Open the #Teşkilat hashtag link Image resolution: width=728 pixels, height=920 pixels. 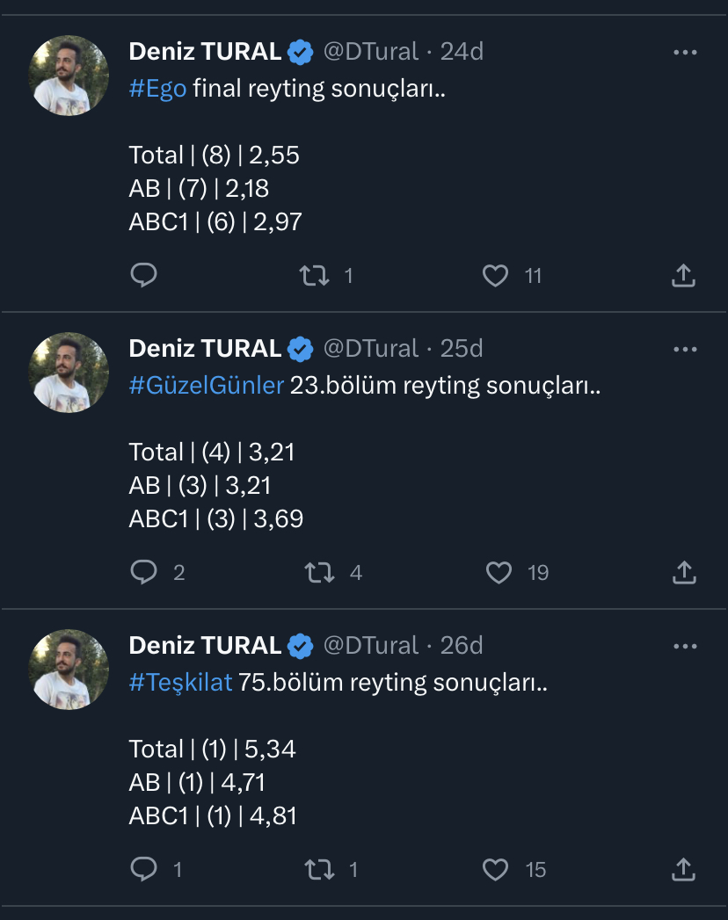tap(181, 684)
